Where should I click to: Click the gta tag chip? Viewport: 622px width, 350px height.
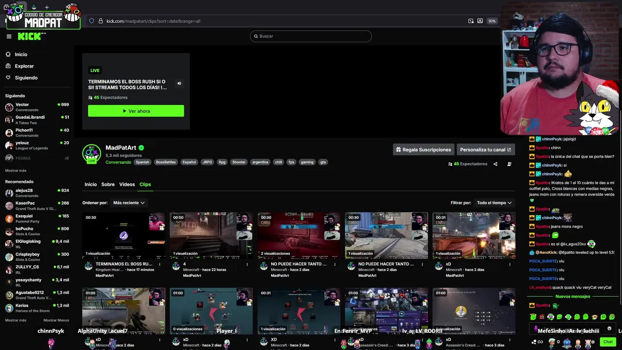323,162
